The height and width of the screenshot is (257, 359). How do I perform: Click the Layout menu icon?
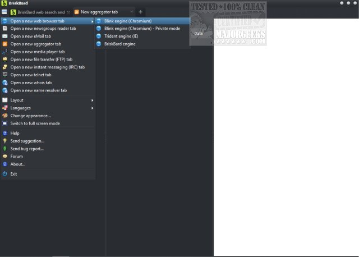pos(5,100)
